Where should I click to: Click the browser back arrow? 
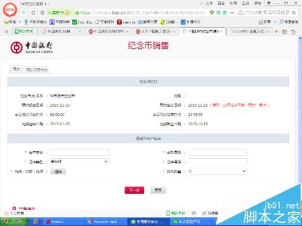(24, 13)
